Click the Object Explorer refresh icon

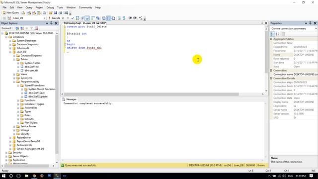tap(36, 28)
